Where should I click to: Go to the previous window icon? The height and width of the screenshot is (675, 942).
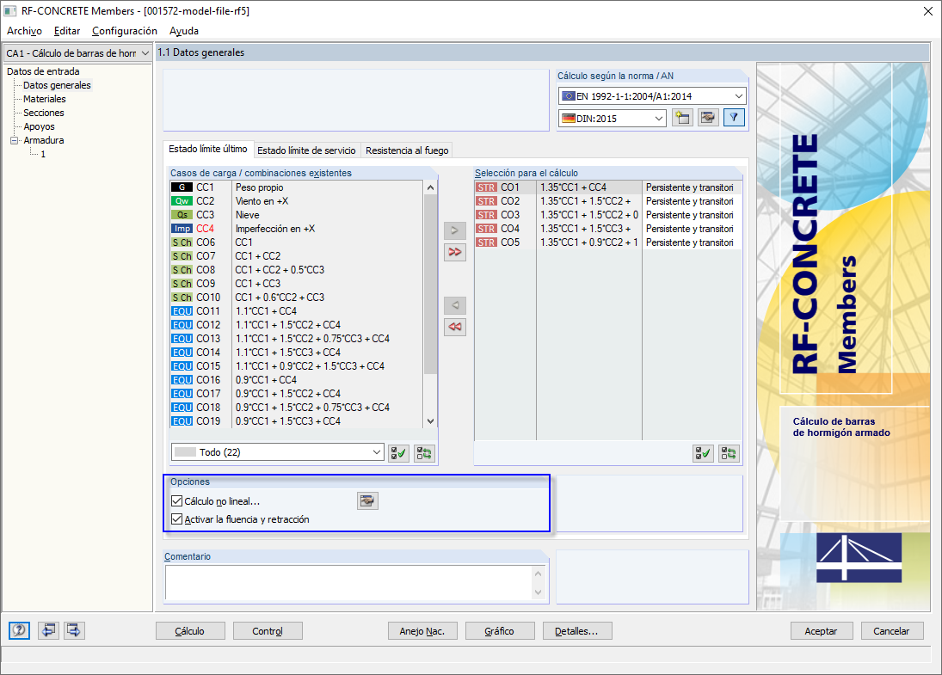coord(48,630)
